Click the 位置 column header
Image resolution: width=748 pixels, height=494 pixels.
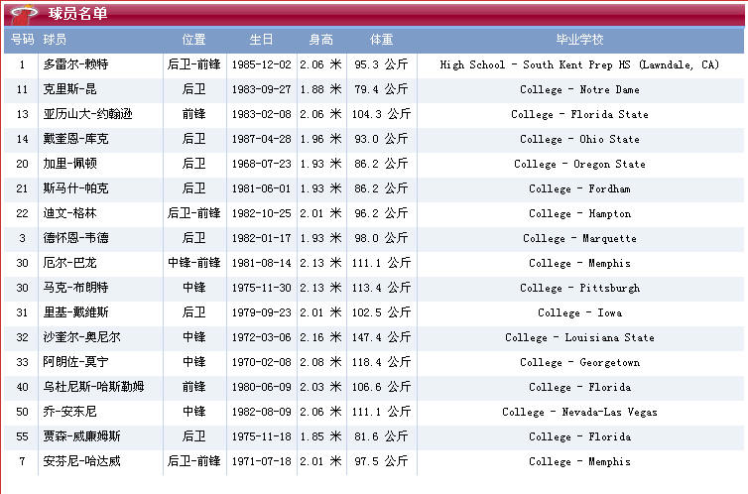tap(193, 39)
